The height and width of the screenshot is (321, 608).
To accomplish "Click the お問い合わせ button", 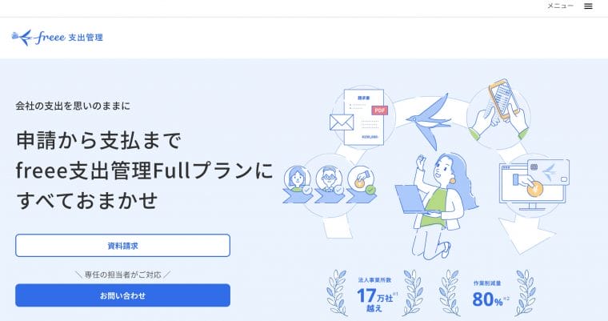I will click(123, 295).
